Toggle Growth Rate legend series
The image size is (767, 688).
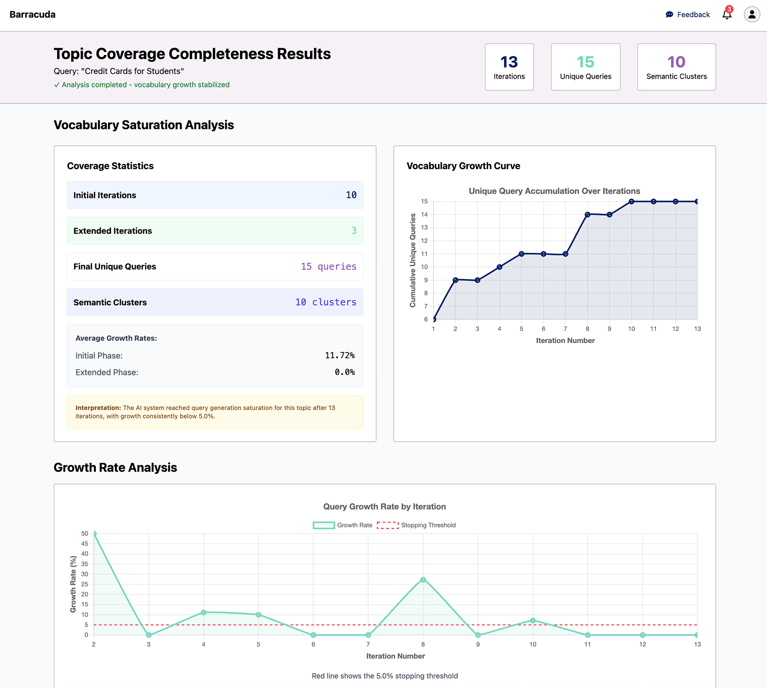(343, 525)
